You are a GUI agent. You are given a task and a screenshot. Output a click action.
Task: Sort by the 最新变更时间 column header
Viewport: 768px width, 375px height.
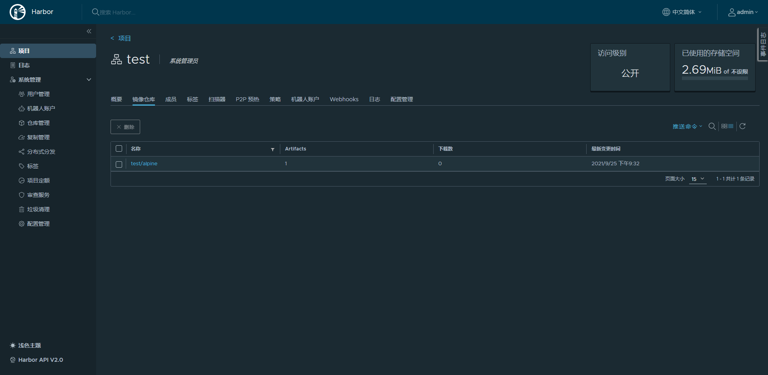point(606,149)
